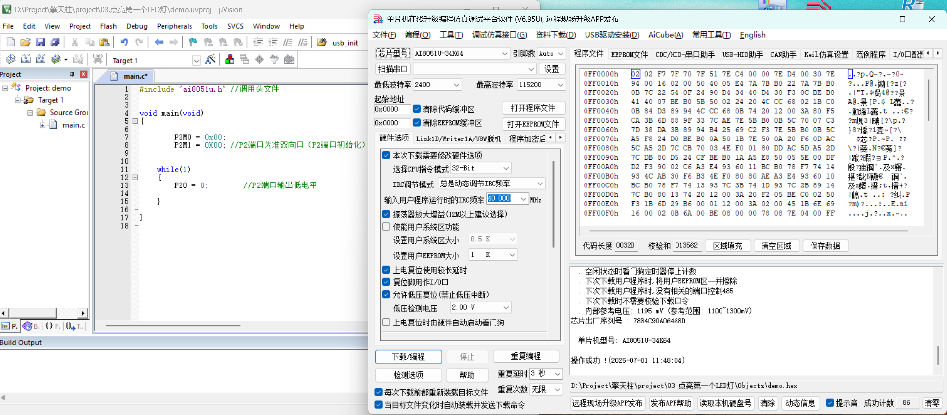Viewport: 947px width, 415px height.
Task: Uncheck 清除EEPROM缓冲区 checkbox
Action: pos(417,123)
